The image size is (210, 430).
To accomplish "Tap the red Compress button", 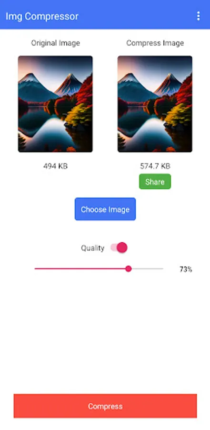I will pyautogui.click(x=105, y=406).
